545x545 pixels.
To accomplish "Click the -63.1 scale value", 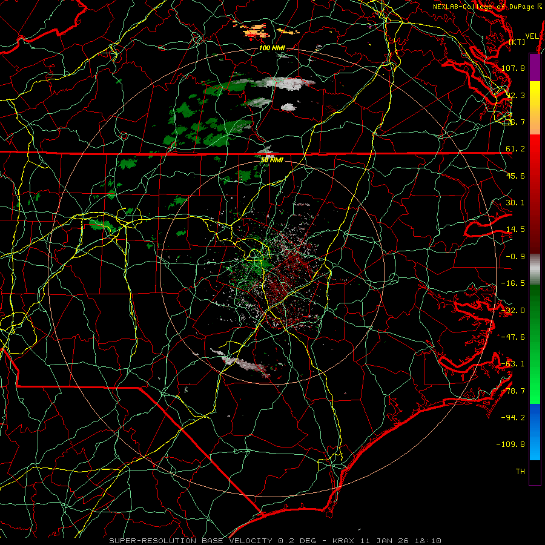I will (x=513, y=364).
